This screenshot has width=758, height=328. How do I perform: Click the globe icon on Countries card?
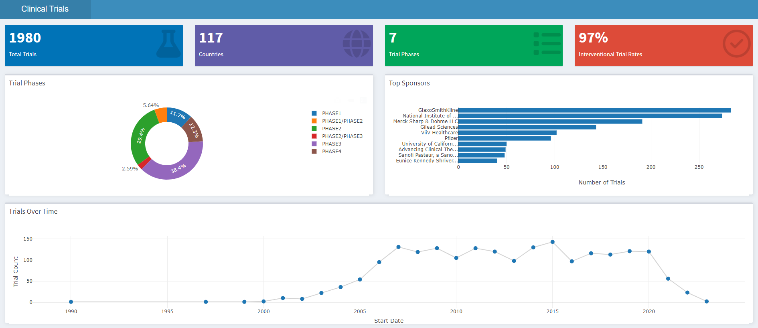click(357, 44)
